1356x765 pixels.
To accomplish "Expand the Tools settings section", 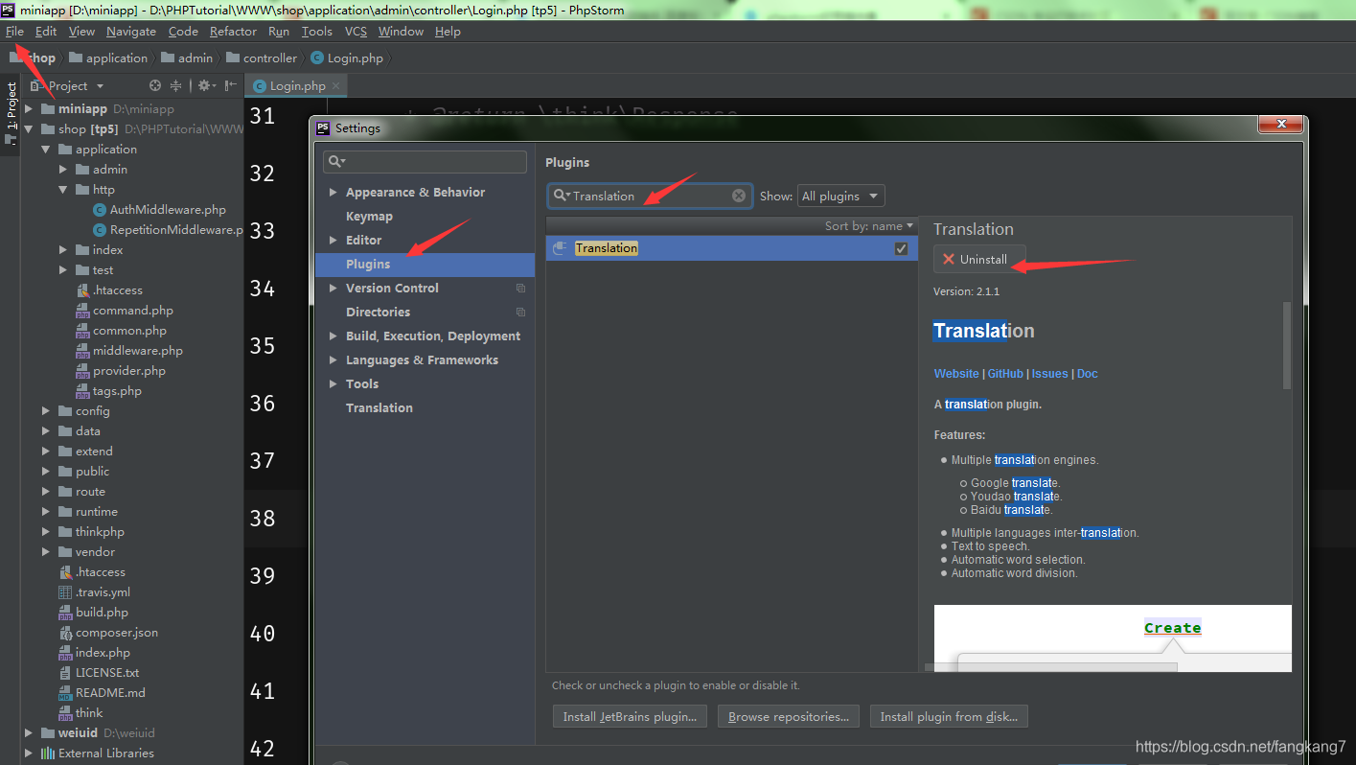I will coord(333,383).
